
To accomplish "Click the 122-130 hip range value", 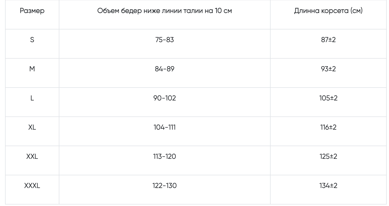I will coord(165,186).
